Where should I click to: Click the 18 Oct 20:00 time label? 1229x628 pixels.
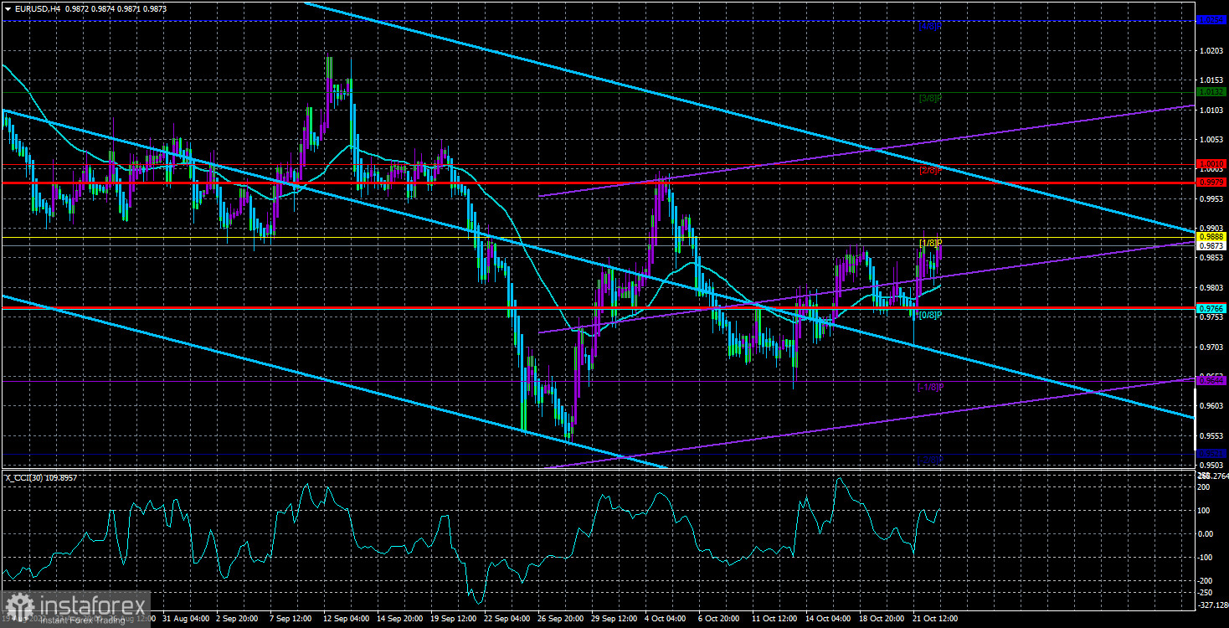point(883,619)
